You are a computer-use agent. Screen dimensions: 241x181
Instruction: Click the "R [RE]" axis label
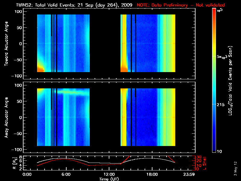[14, 163]
